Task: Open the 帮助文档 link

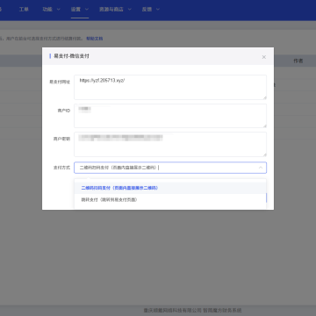Action: 95,39
